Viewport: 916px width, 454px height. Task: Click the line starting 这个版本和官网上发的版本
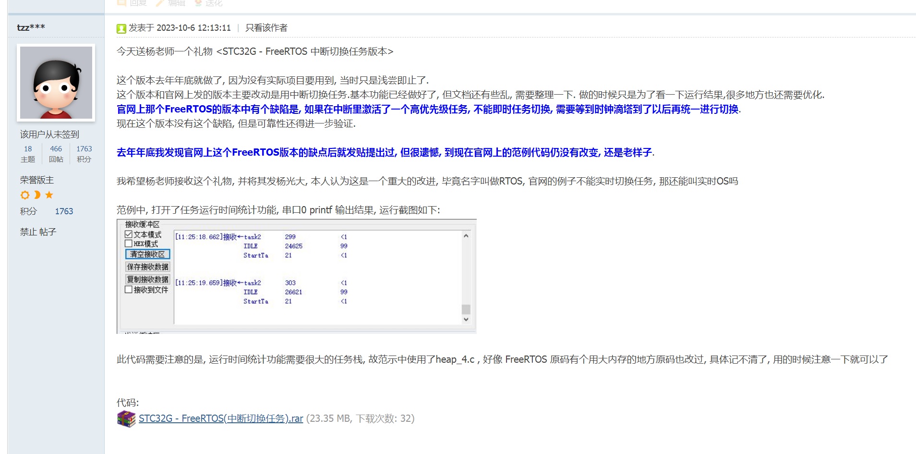tap(470, 95)
